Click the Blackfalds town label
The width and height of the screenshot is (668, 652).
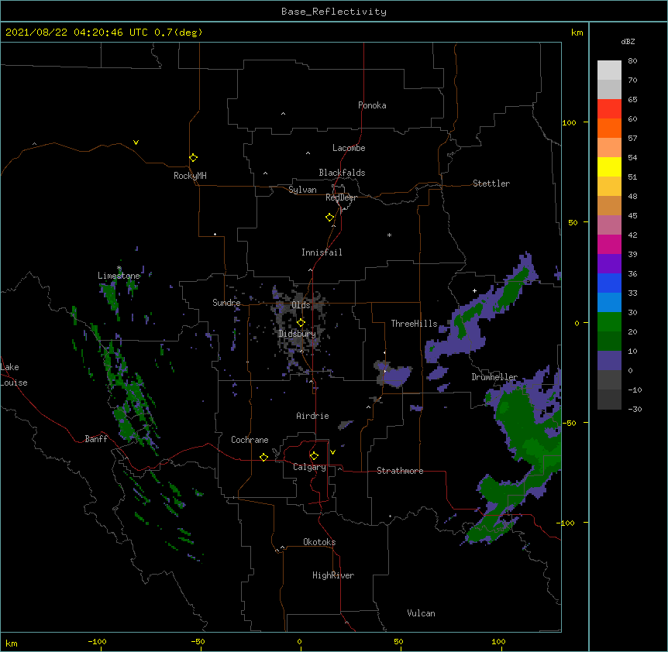click(x=342, y=173)
